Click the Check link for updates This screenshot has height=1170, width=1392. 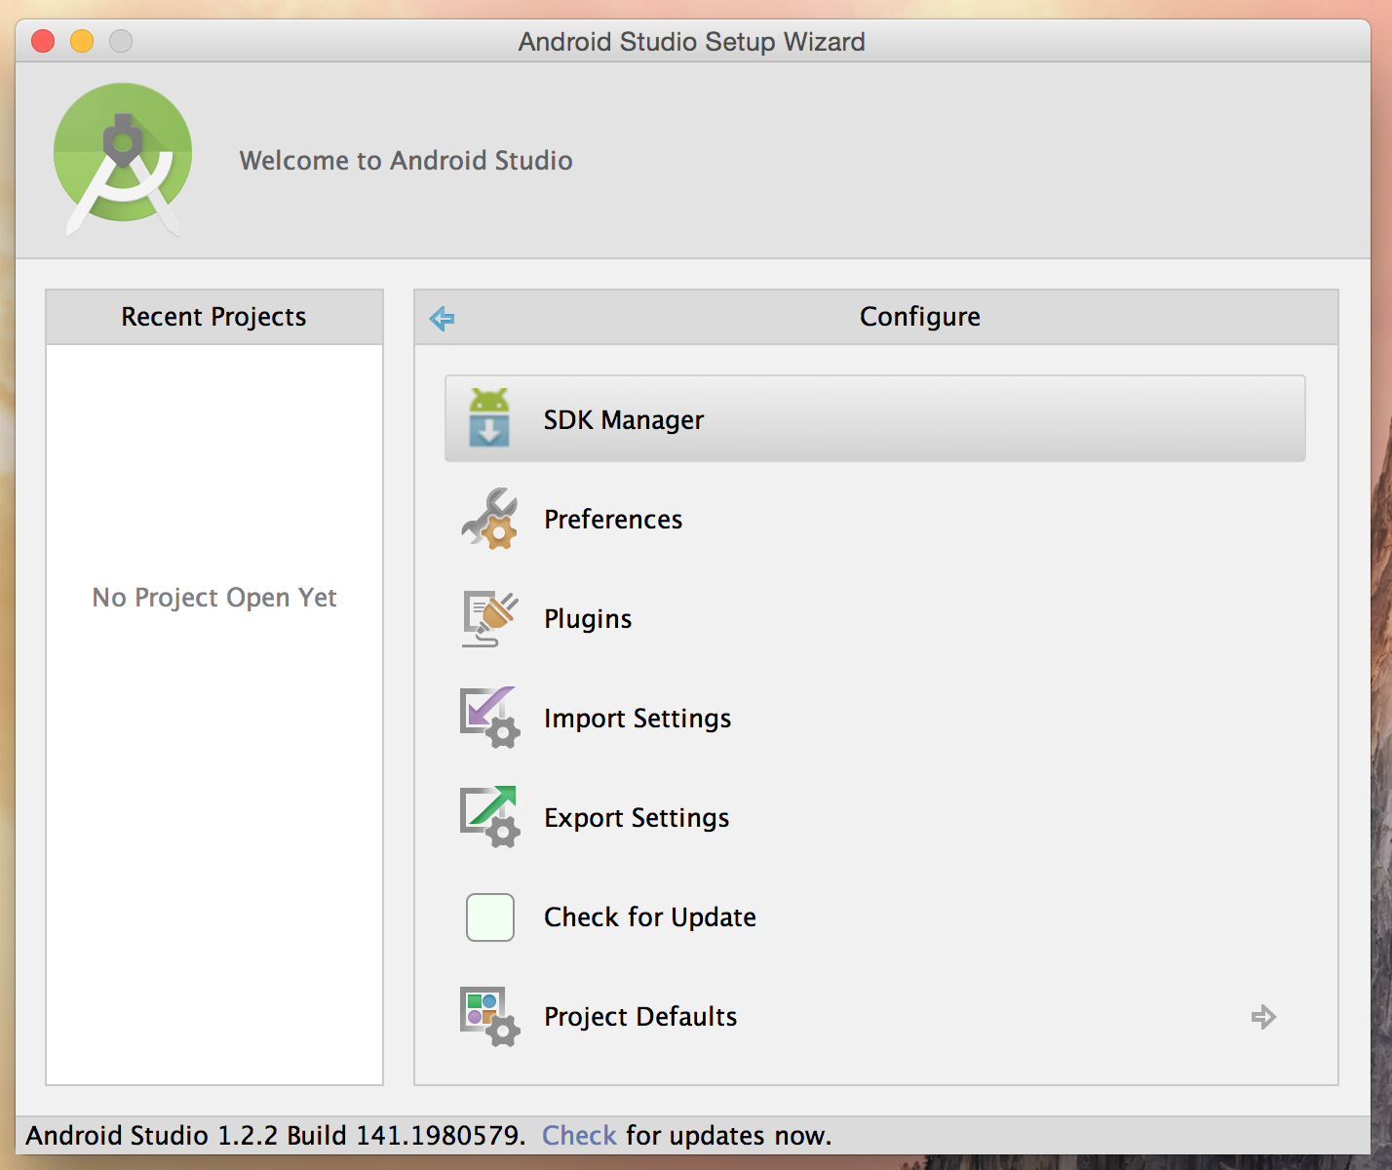(579, 1136)
